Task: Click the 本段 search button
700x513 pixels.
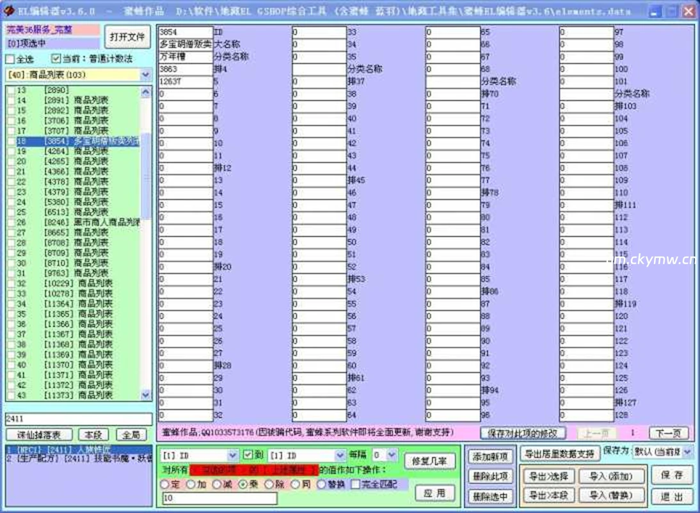Action: (x=93, y=435)
